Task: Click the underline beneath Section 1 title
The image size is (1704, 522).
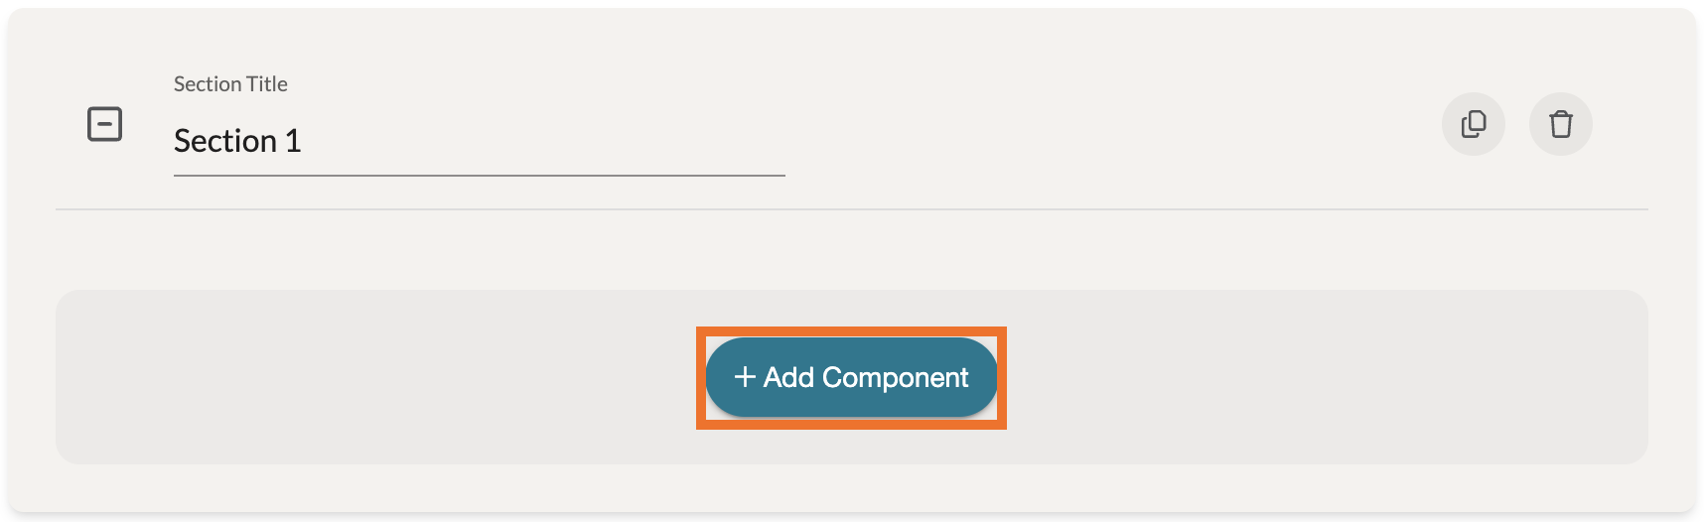Action: pos(479,176)
